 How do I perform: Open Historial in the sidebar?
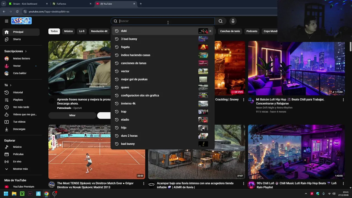click(x=21, y=92)
